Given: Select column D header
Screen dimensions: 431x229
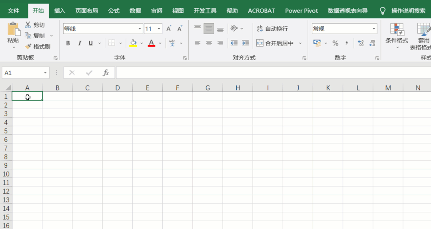Looking at the screenshot, I should (x=118, y=88).
